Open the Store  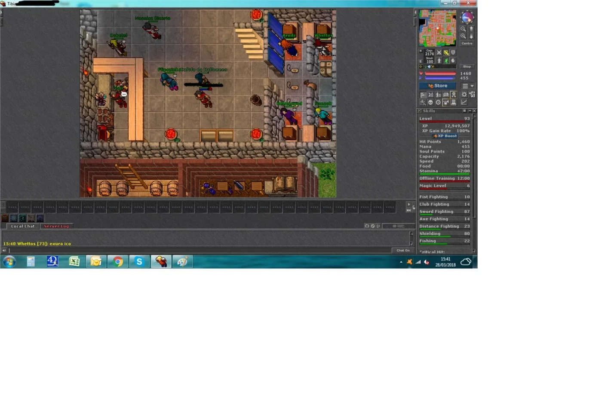[437, 86]
